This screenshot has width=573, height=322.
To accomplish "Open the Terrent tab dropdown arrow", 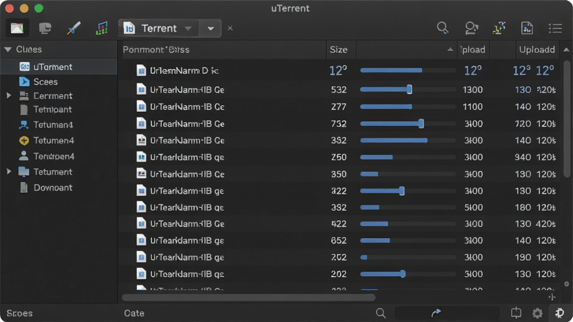I will click(188, 29).
